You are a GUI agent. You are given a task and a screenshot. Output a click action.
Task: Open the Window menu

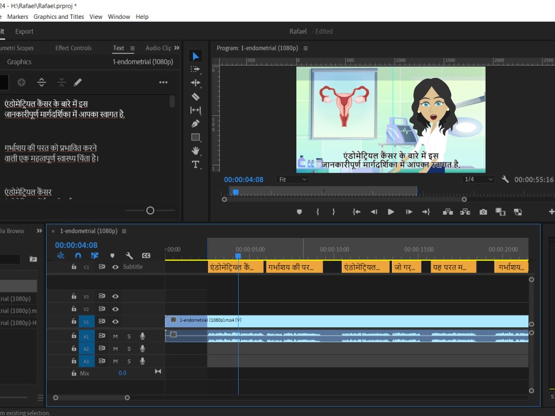pos(119,17)
